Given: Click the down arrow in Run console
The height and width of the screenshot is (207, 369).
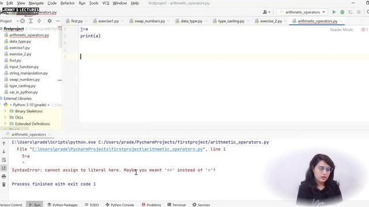Looking at the screenshot, I should pyautogui.click(x=4, y=152).
